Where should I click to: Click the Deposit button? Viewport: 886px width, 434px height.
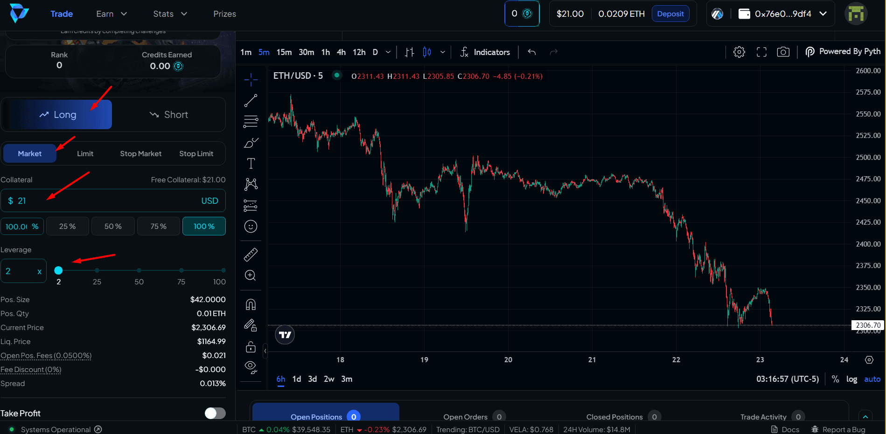coord(670,14)
